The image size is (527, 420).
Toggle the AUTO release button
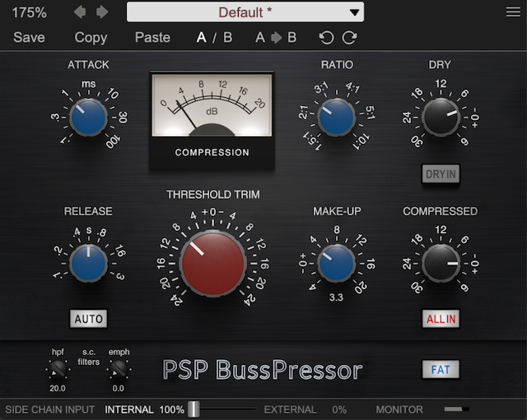point(88,318)
